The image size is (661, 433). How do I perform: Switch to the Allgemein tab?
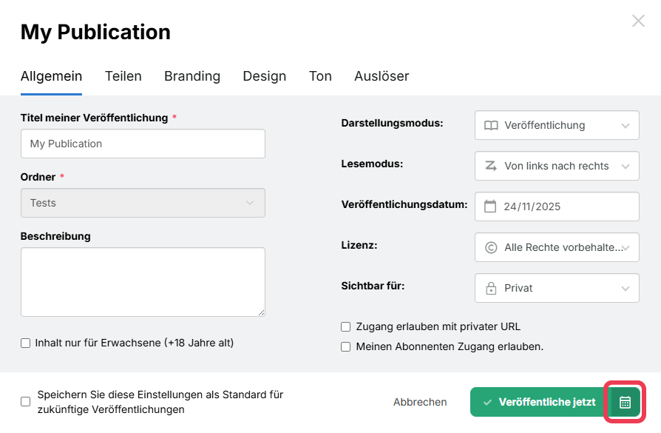pos(52,76)
